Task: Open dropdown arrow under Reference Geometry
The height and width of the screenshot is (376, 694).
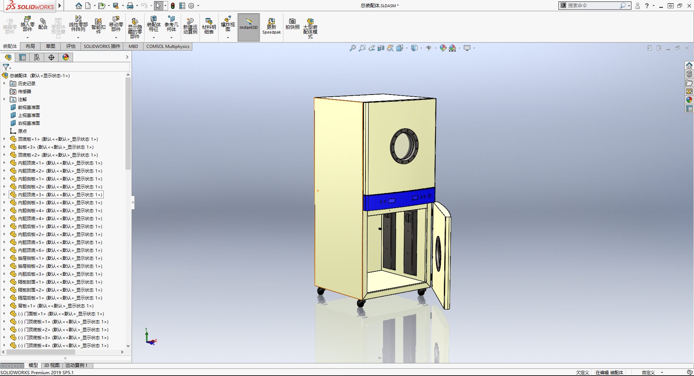Action: click(171, 38)
